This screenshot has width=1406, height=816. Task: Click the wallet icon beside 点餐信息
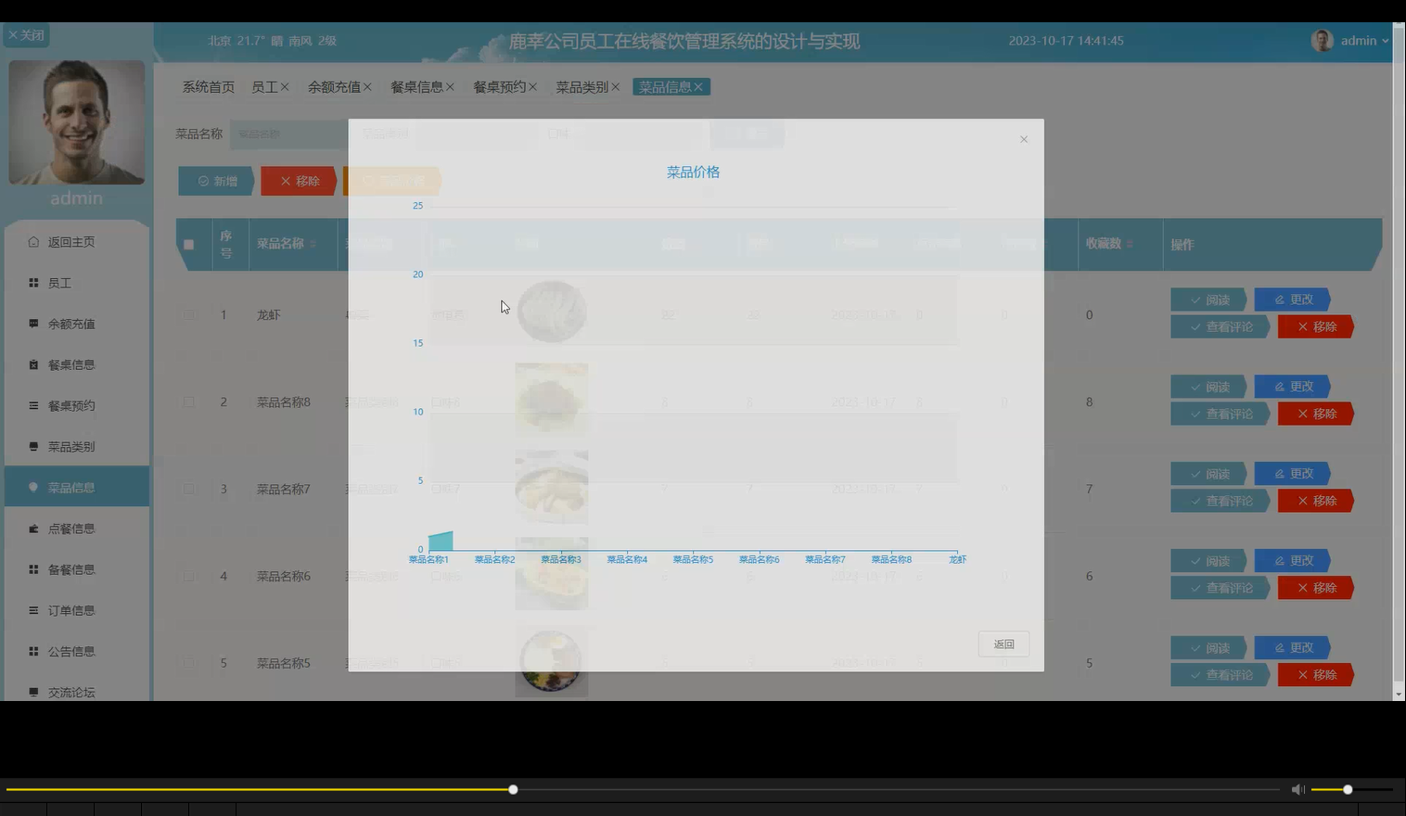click(x=33, y=529)
